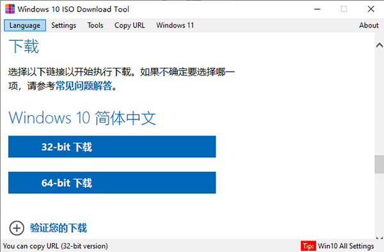Open the Win10 All Settings tip link

346,246
